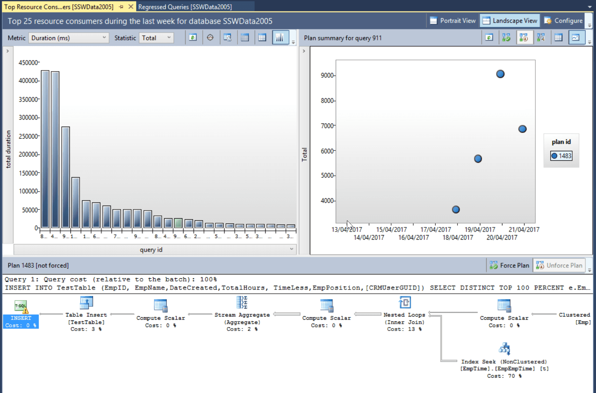Refresh the top resource consumers chart
The height and width of the screenshot is (393, 596).
193,38
